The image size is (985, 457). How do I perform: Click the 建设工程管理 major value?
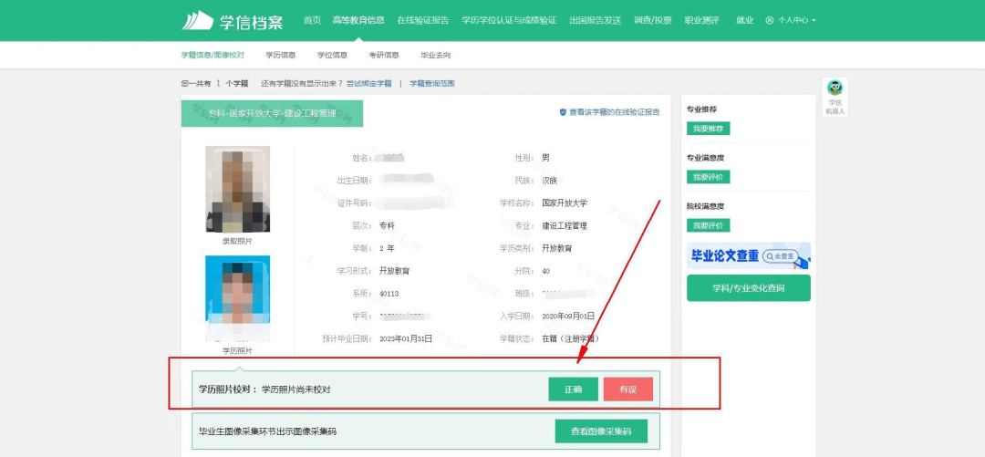pos(565,225)
